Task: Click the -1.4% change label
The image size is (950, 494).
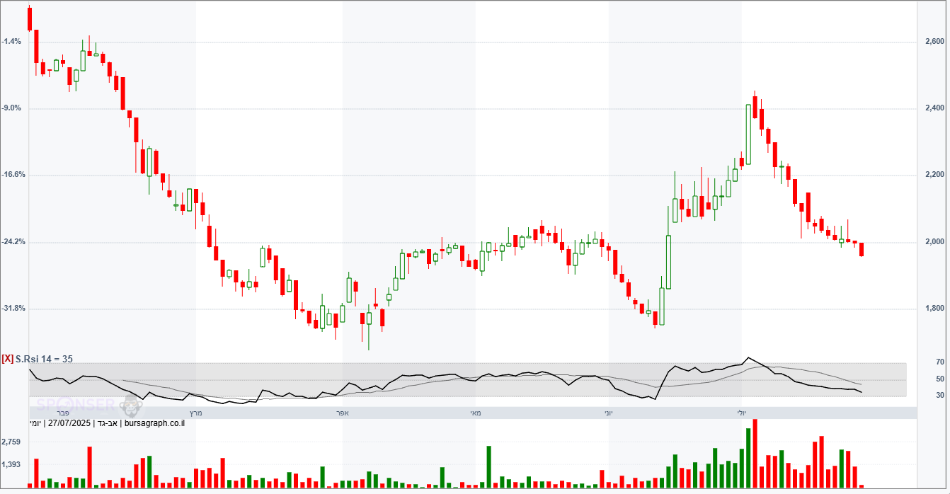Action: [11, 42]
